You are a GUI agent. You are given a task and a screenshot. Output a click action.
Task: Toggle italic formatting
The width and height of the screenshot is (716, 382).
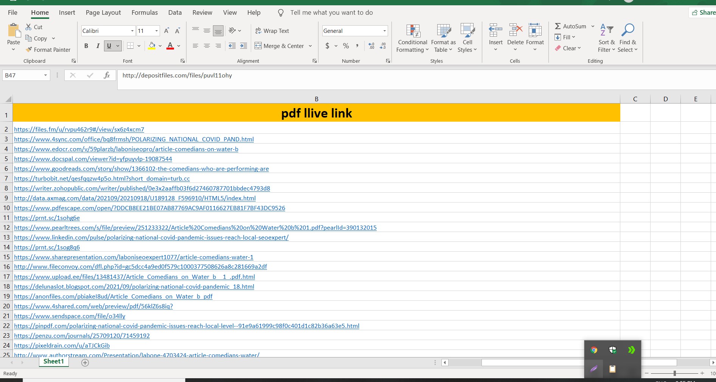[98, 46]
